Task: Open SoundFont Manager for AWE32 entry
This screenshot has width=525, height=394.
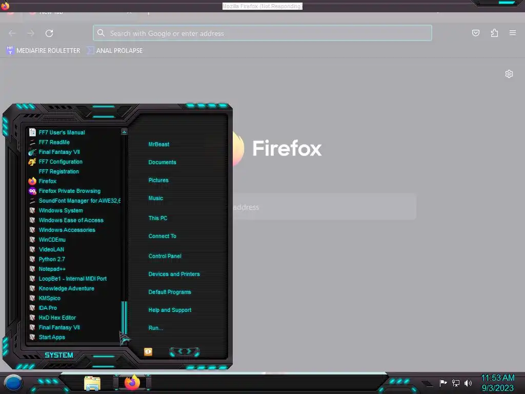Action: click(74, 201)
